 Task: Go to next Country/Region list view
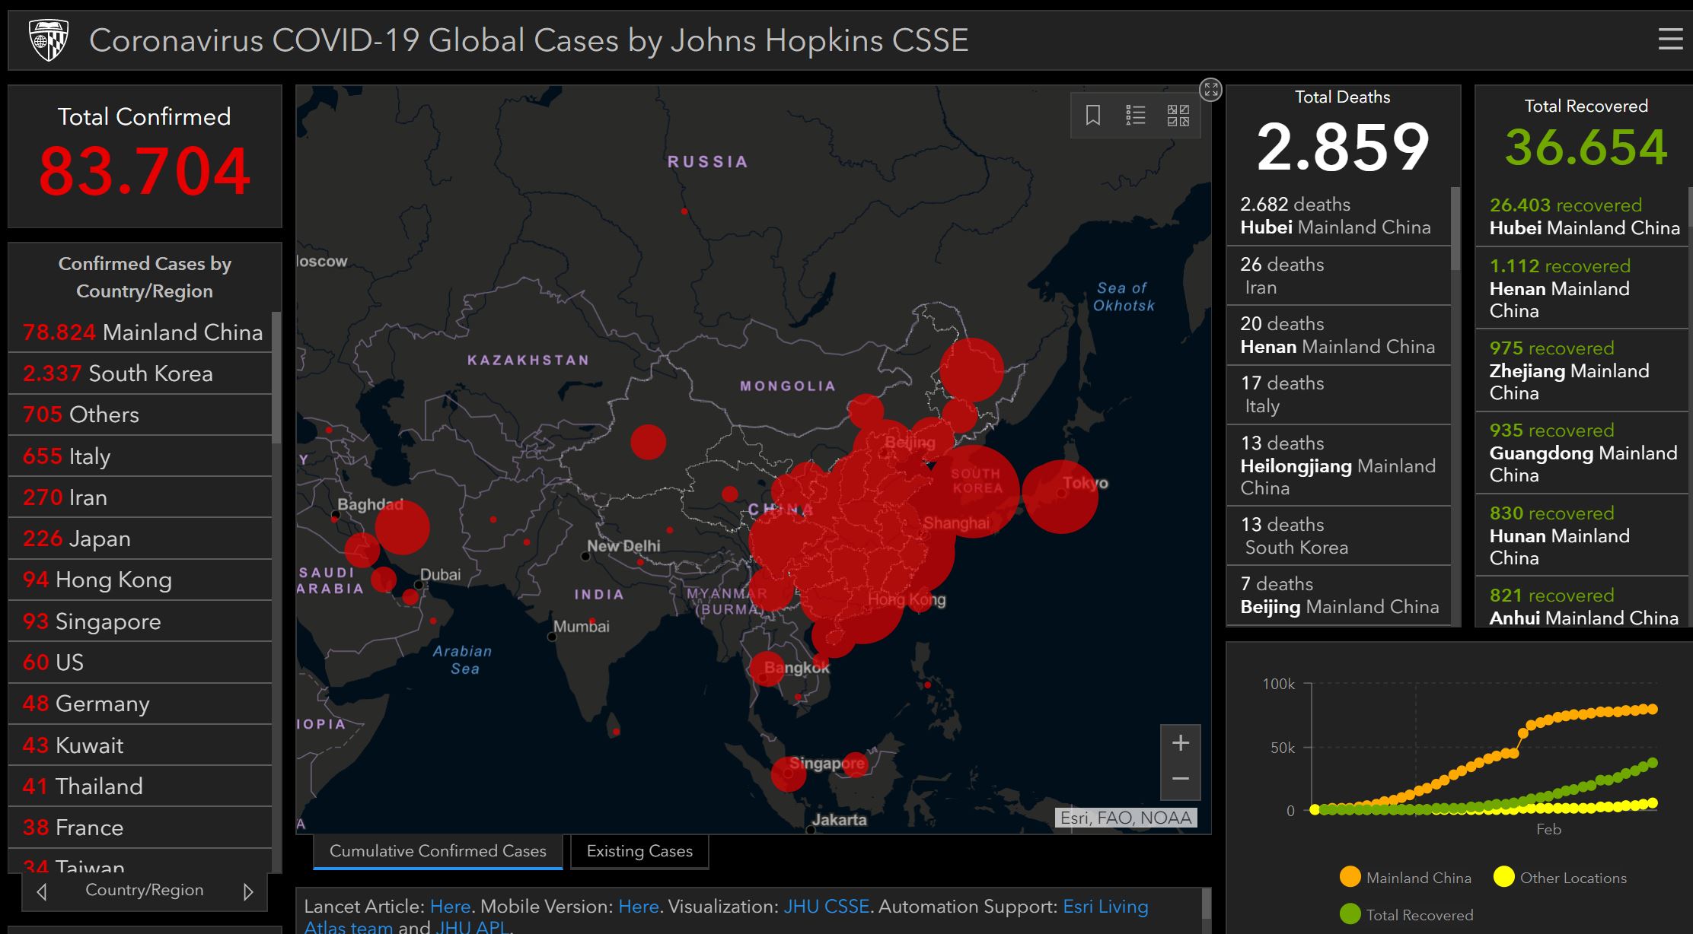point(248,891)
